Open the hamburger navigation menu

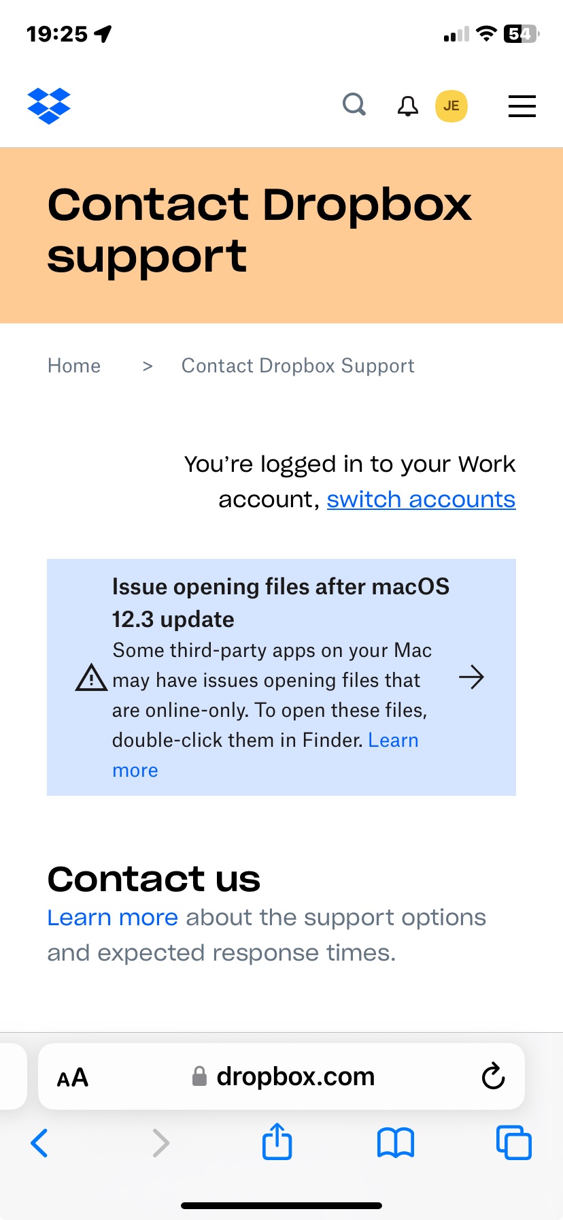[521, 106]
